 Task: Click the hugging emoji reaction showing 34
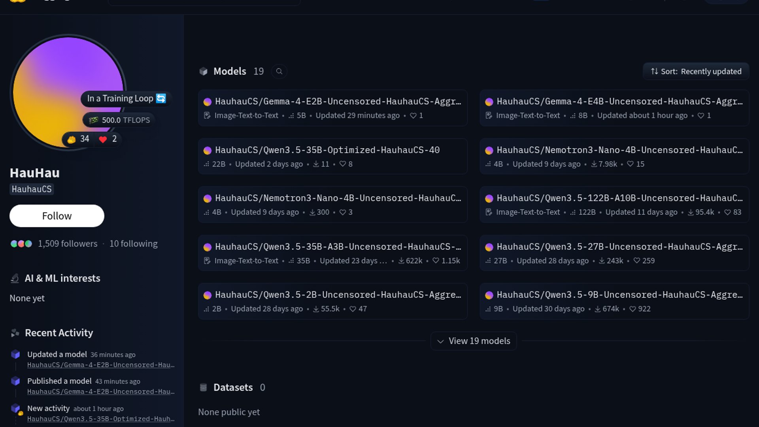pos(78,139)
